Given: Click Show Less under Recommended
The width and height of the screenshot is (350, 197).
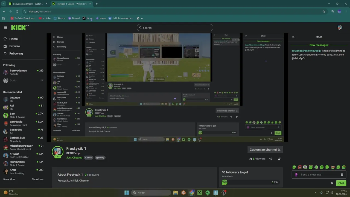Looking at the screenshot, I should pos(38,179).
